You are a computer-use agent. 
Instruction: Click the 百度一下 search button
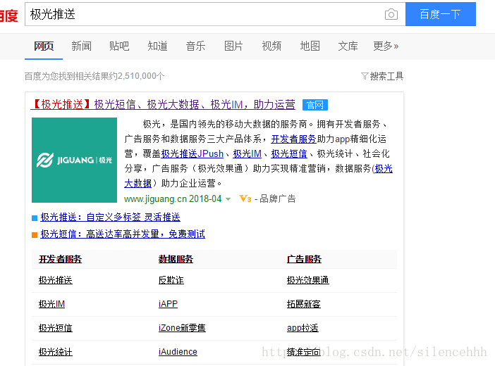point(441,14)
